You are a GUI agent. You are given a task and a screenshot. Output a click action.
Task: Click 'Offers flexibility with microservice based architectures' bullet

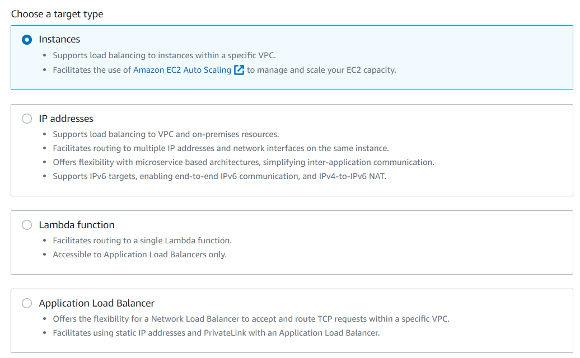point(244,162)
